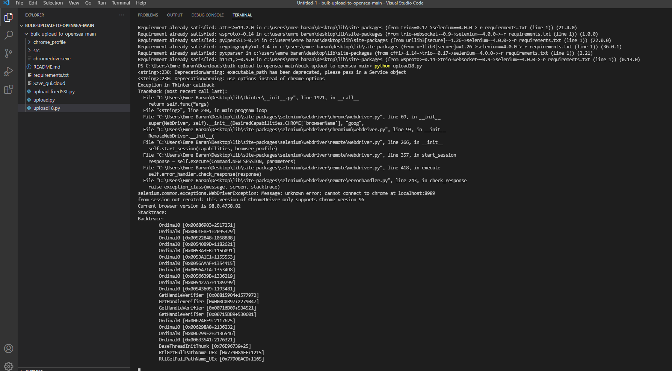
Task: Open upload_fixedSSL.py from the Explorer
Action: point(54,91)
